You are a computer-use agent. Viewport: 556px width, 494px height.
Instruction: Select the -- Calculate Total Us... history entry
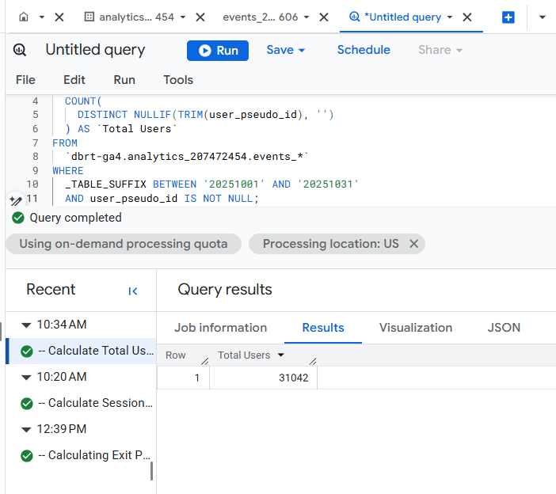coord(82,351)
